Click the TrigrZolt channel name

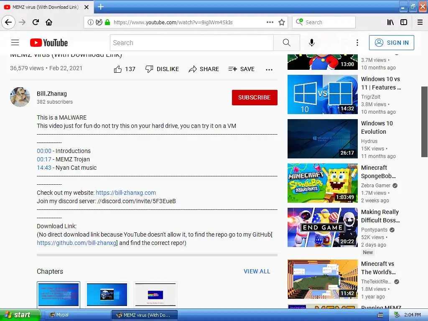pyautogui.click(x=371, y=97)
